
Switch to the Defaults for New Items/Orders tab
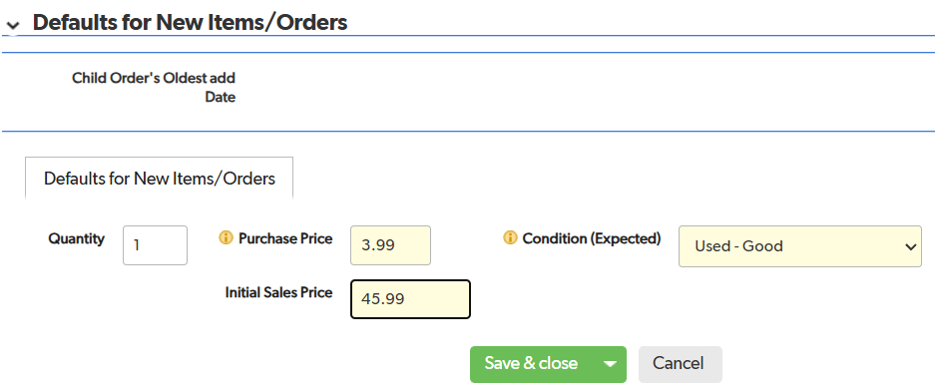[x=160, y=179]
